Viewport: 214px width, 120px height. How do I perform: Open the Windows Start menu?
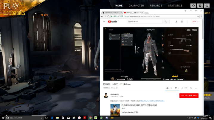(3, 118)
